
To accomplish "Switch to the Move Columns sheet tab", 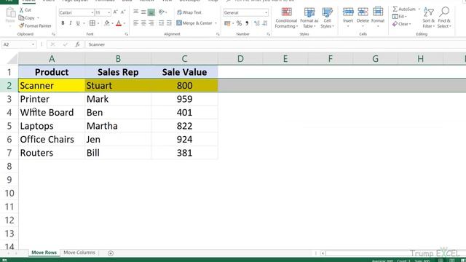I will [x=79, y=253].
